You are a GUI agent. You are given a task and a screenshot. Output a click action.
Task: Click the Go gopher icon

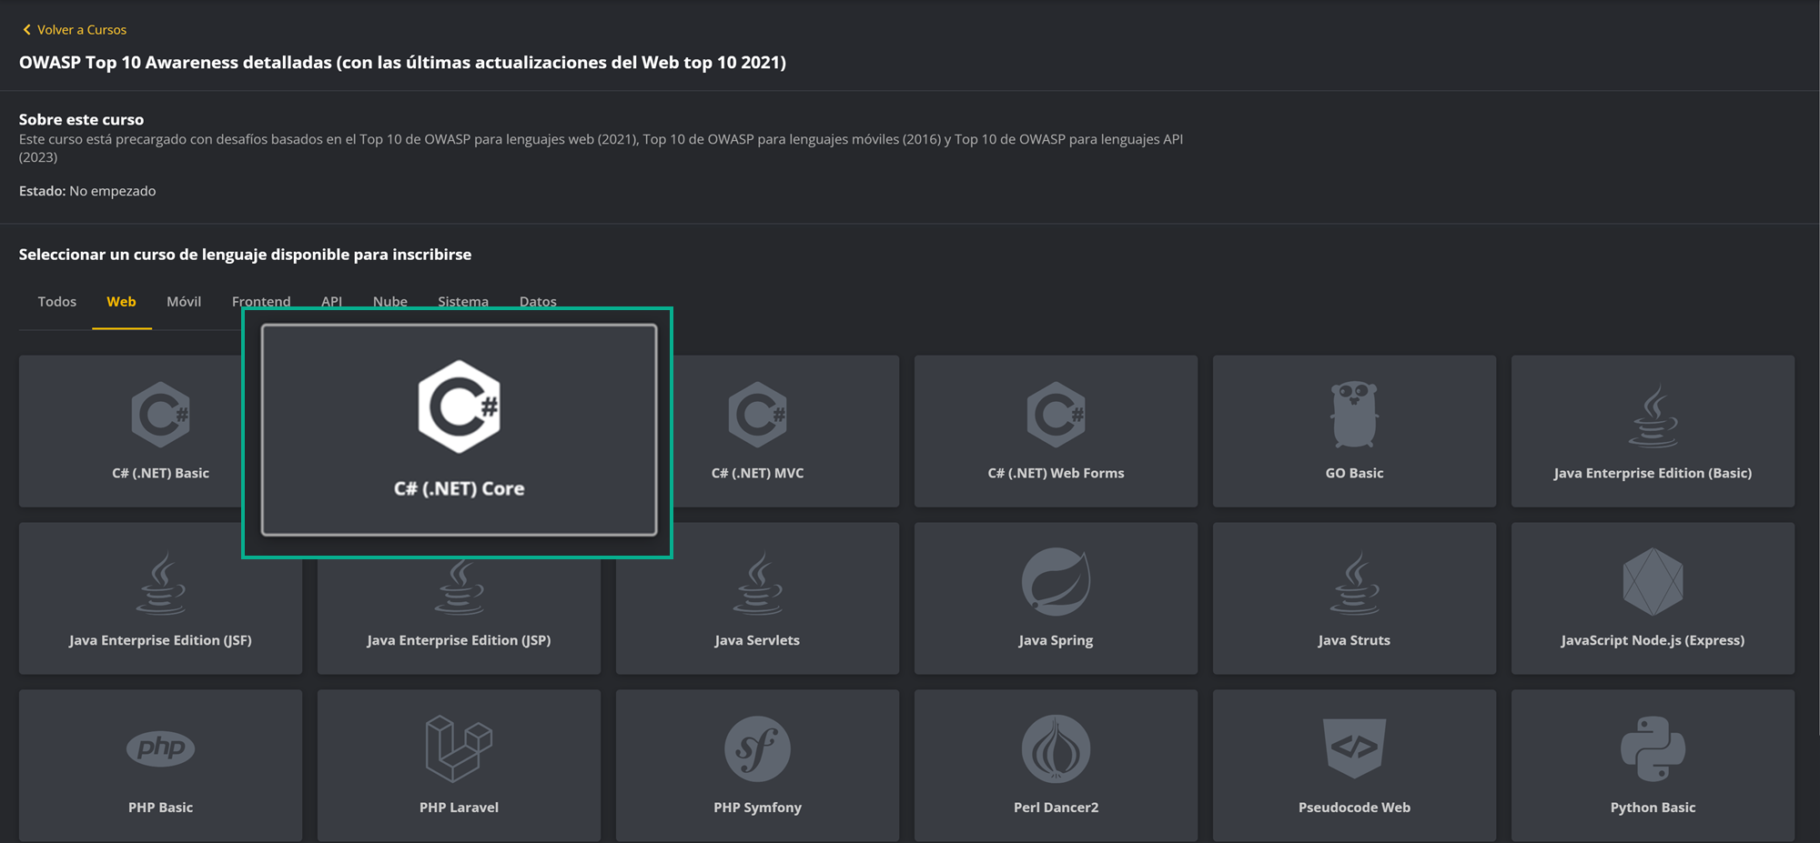click(1354, 415)
